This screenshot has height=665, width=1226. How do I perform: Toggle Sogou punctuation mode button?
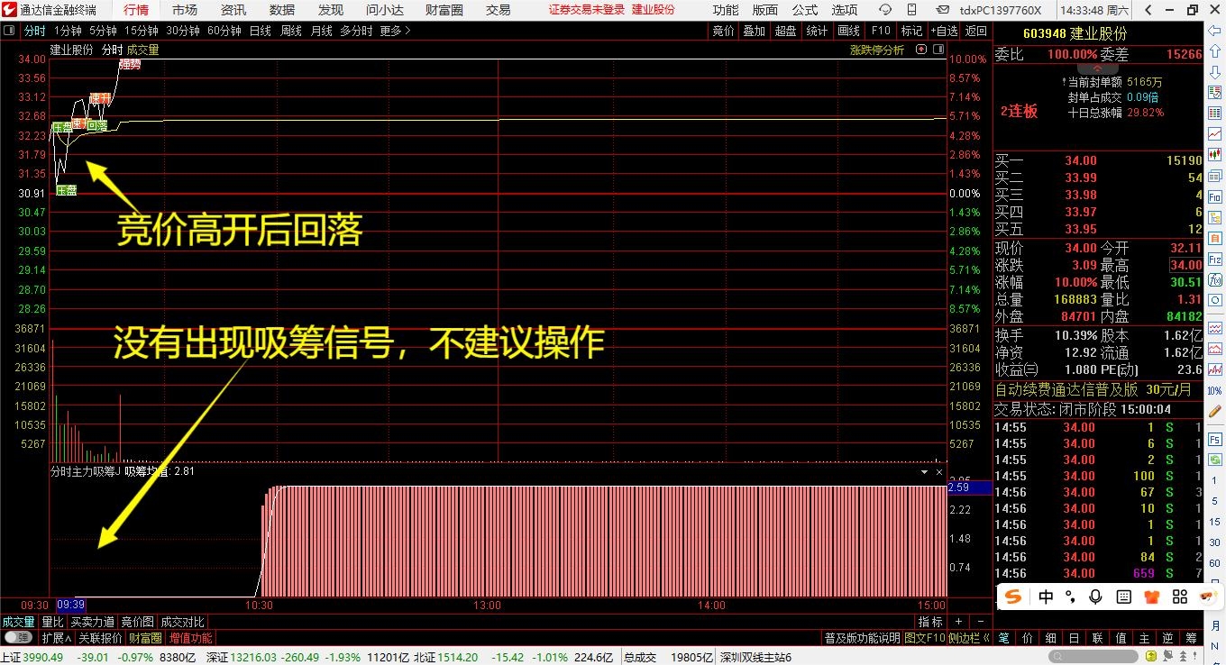coord(1070,597)
